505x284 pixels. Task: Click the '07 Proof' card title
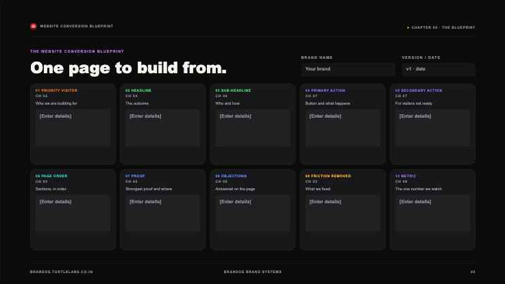pos(135,177)
